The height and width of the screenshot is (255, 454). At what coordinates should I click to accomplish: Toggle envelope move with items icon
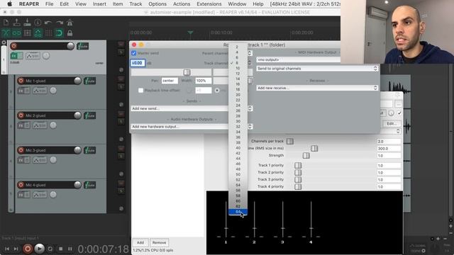coord(38,33)
